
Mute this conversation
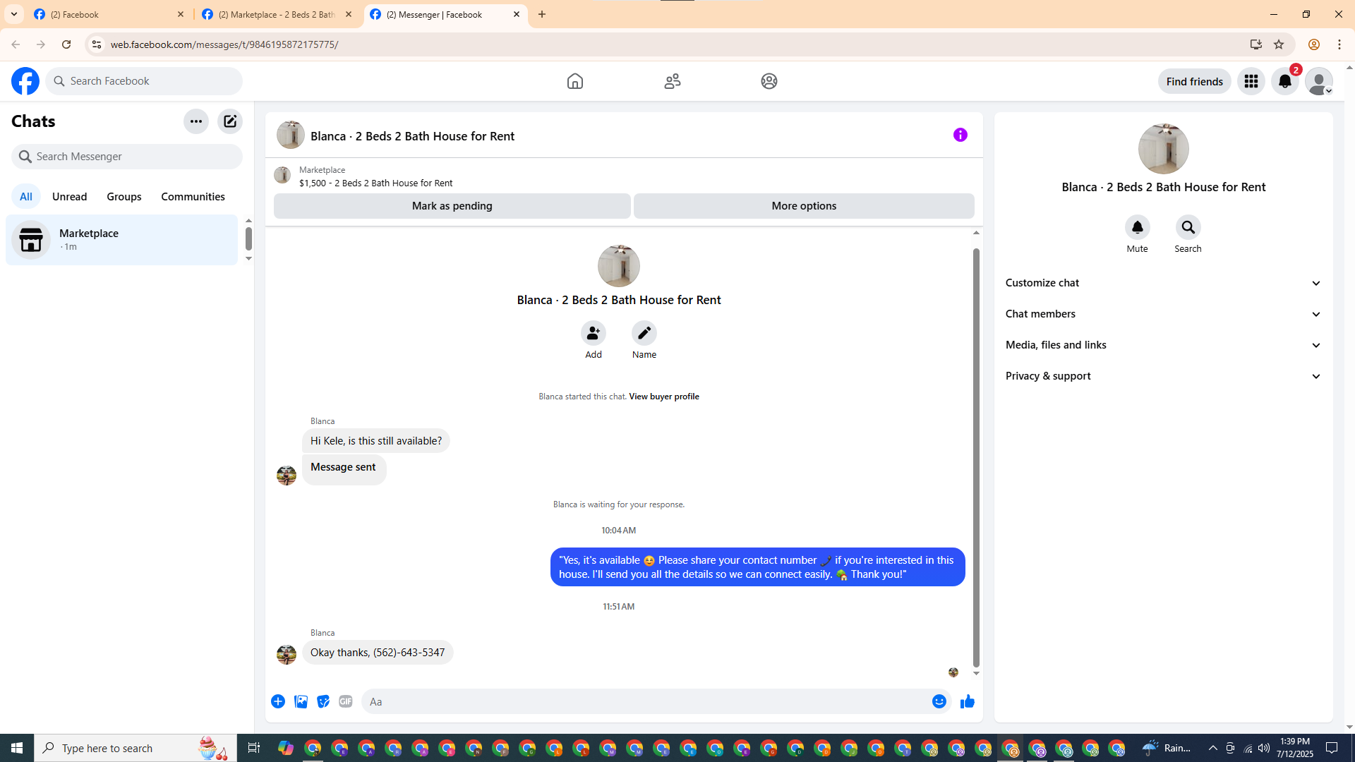1137,228
